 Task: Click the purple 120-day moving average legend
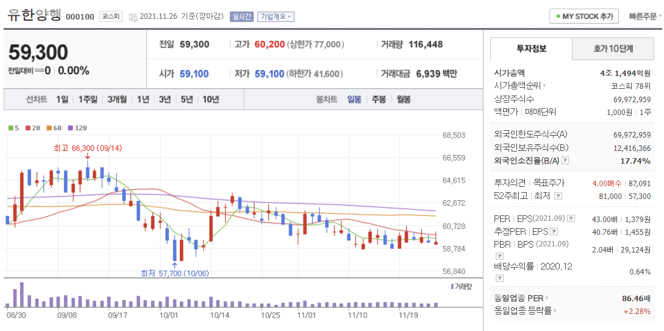click(77, 128)
